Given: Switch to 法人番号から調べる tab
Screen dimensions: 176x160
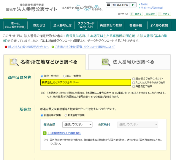Looking at the screenshot, I should 129,62.
